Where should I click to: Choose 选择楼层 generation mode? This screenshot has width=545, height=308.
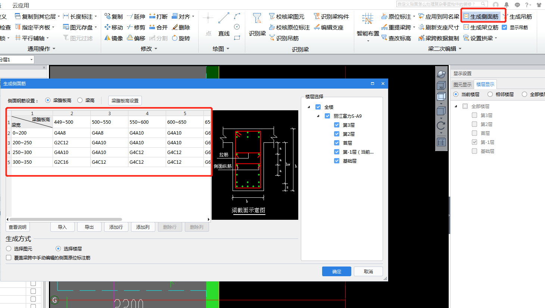(x=58, y=249)
